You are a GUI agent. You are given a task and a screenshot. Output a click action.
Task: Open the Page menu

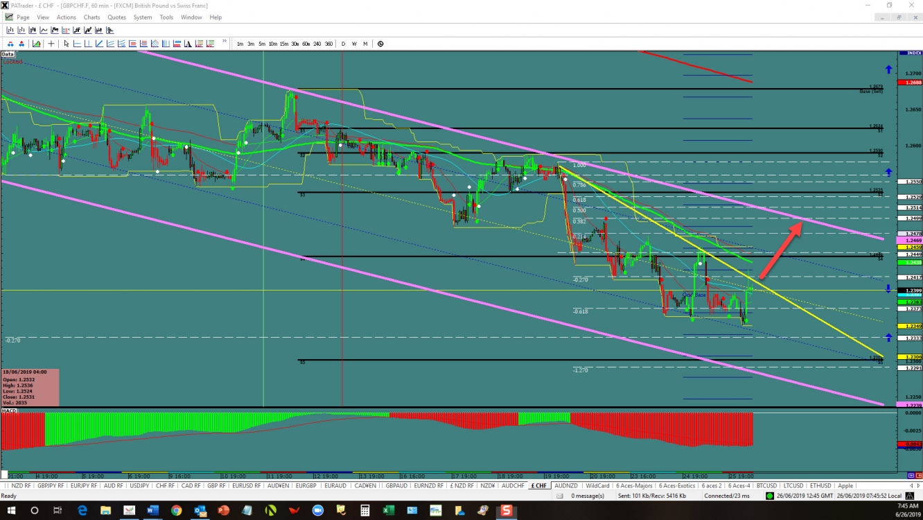pos(23,17)
